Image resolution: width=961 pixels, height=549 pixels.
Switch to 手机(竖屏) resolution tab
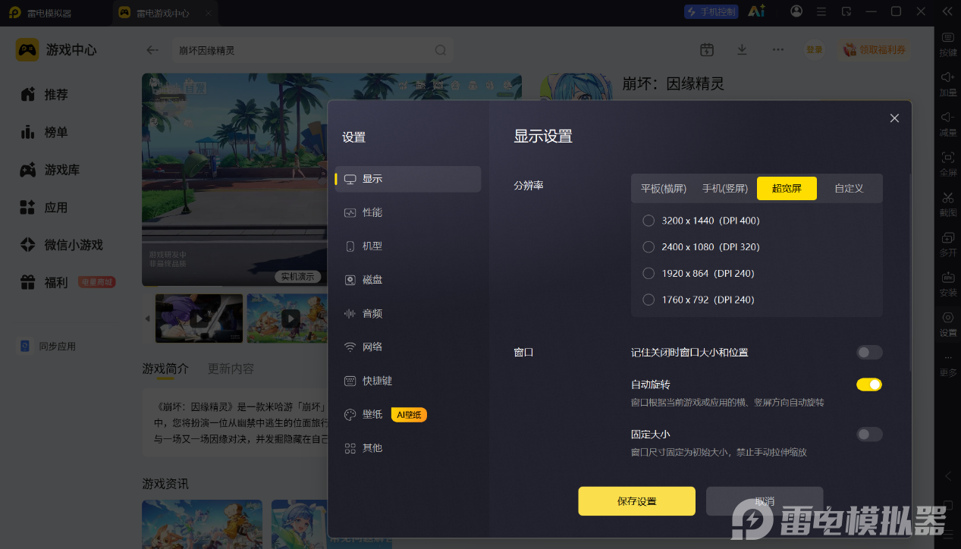tap(725, 188)
